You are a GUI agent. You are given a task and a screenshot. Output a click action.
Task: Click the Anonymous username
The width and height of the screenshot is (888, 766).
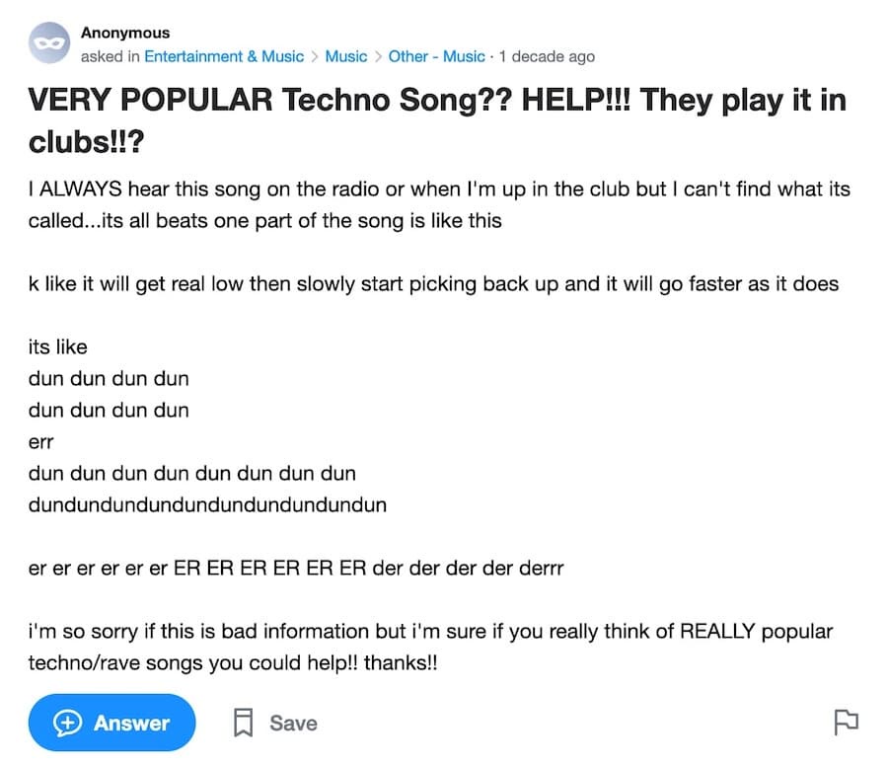coord(125,33)
